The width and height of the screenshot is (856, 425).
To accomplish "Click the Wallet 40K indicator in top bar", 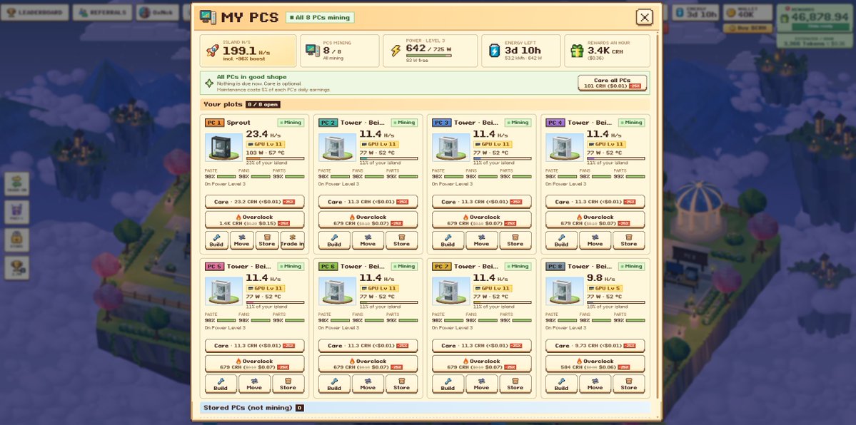I will 747,13.
